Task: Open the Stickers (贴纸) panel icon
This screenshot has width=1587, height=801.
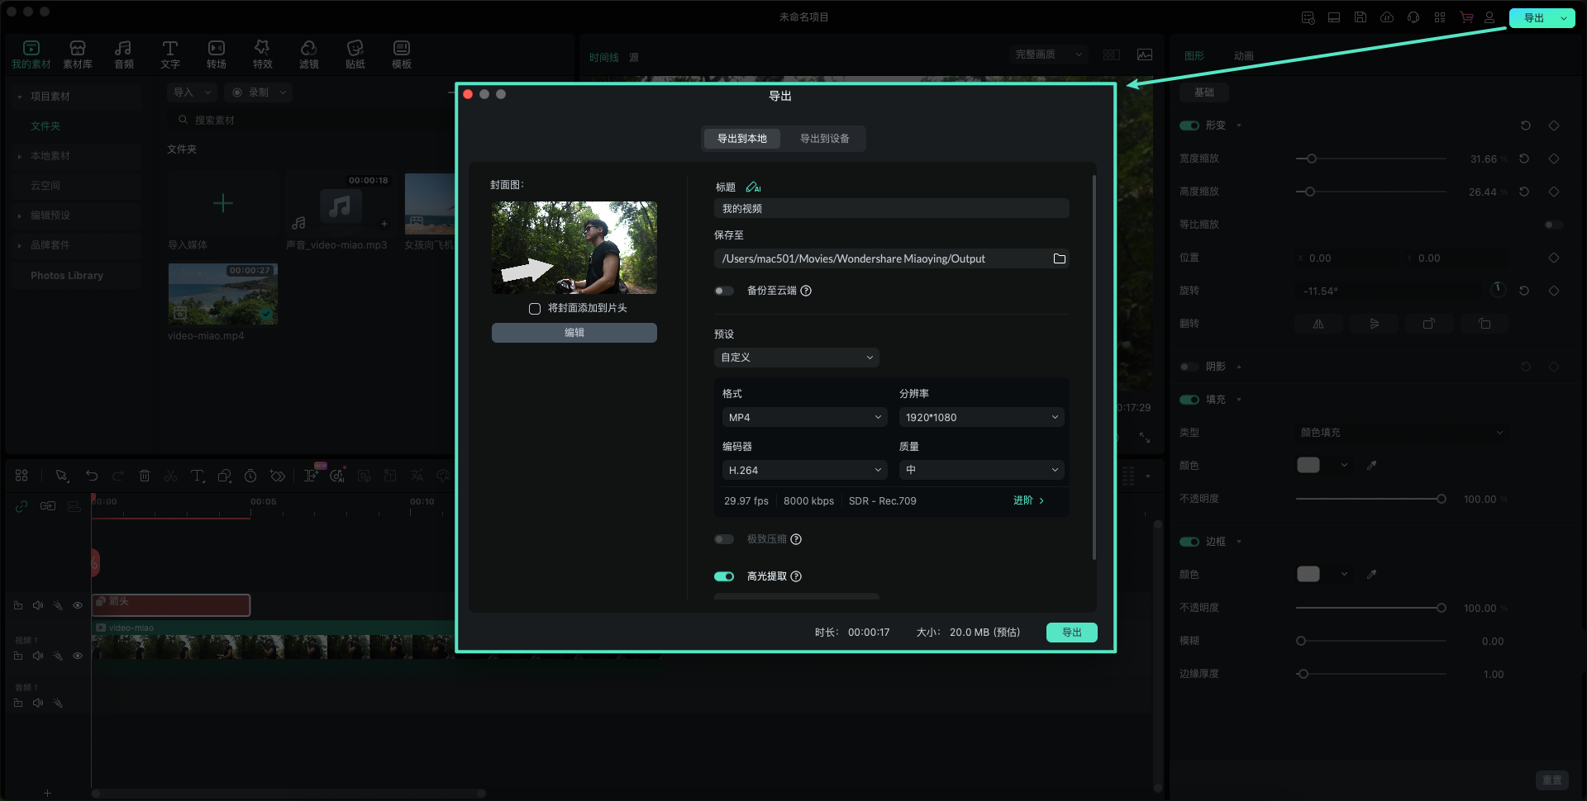Action: coord(355,54)
